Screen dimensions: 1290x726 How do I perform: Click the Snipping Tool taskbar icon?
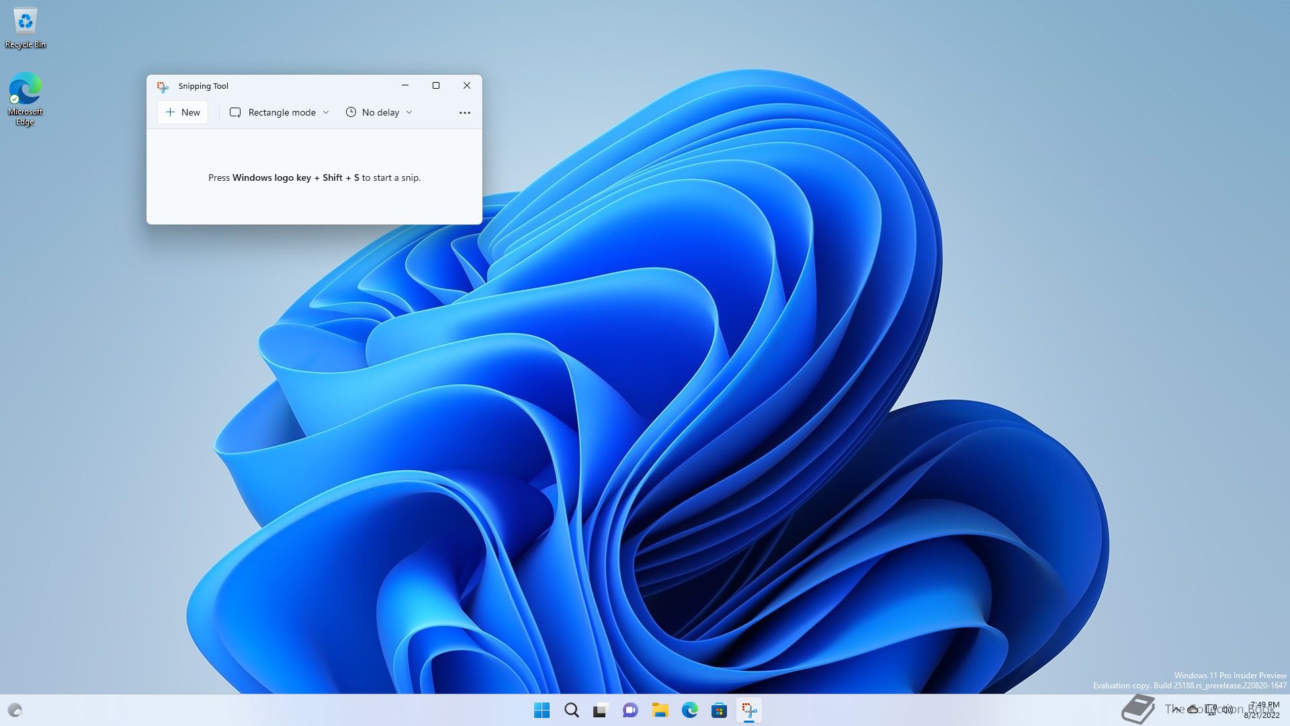(748, 710)
